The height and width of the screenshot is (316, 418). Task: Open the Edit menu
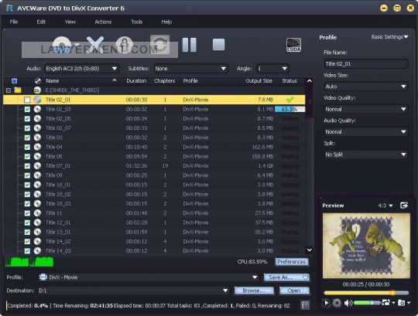41,22
